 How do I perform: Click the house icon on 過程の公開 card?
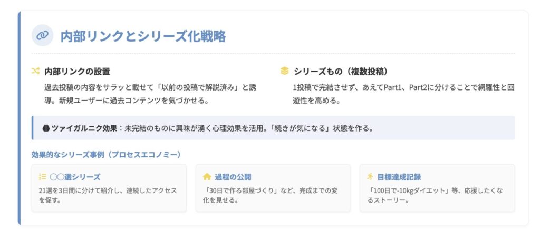click(x=207, y=177)
